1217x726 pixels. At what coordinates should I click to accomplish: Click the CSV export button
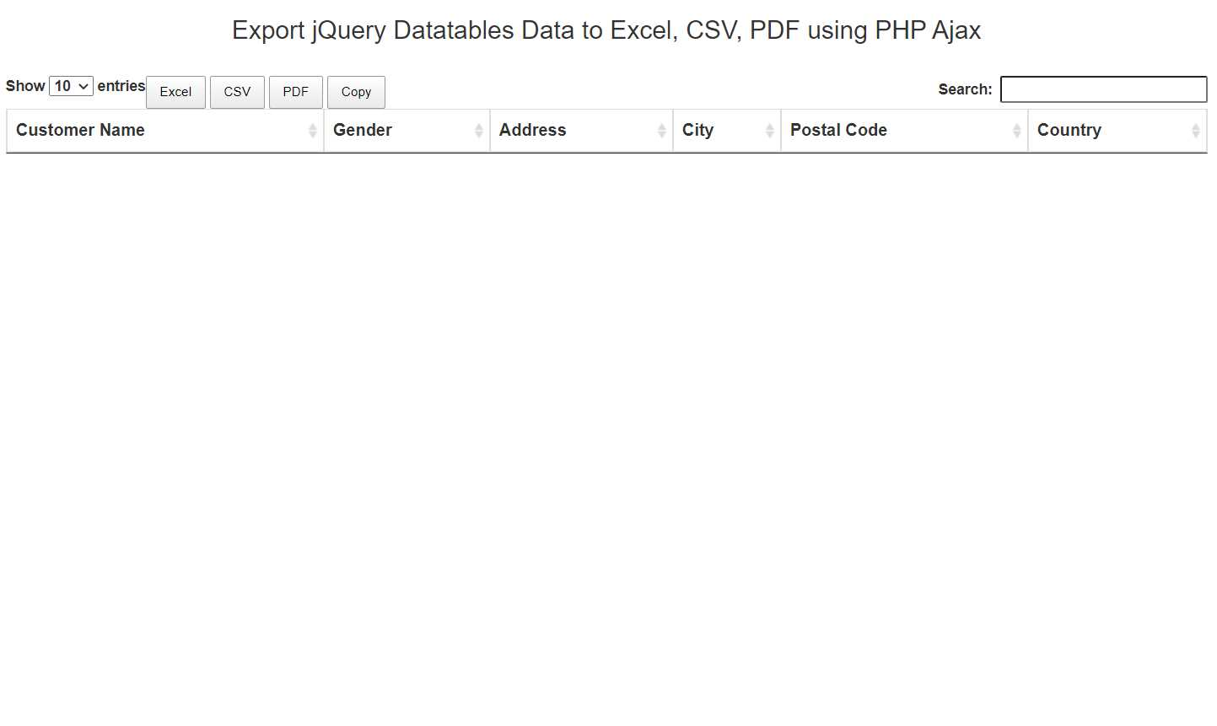point(237,92)
